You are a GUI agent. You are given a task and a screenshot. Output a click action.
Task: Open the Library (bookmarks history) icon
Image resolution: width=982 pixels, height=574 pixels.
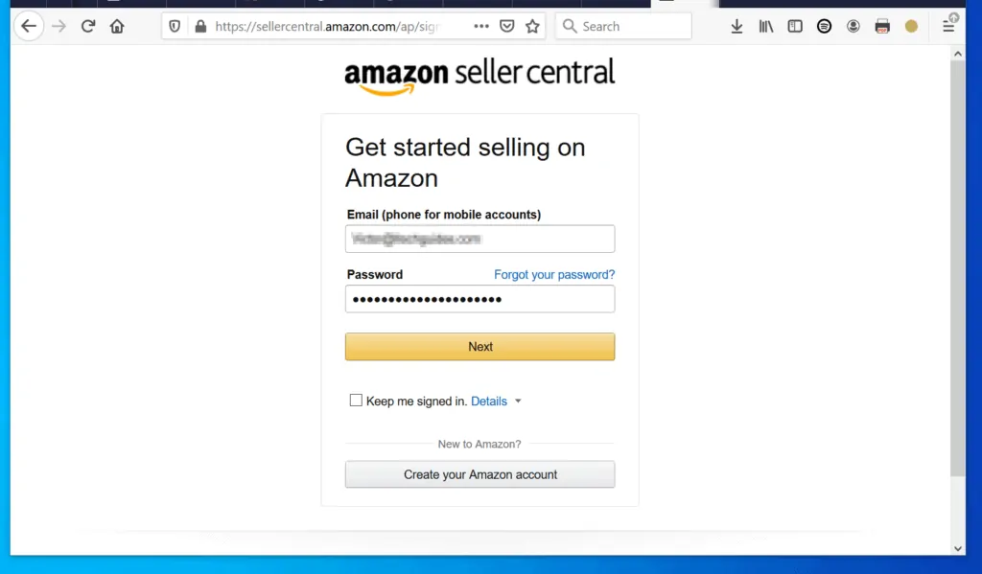(765, 26)
